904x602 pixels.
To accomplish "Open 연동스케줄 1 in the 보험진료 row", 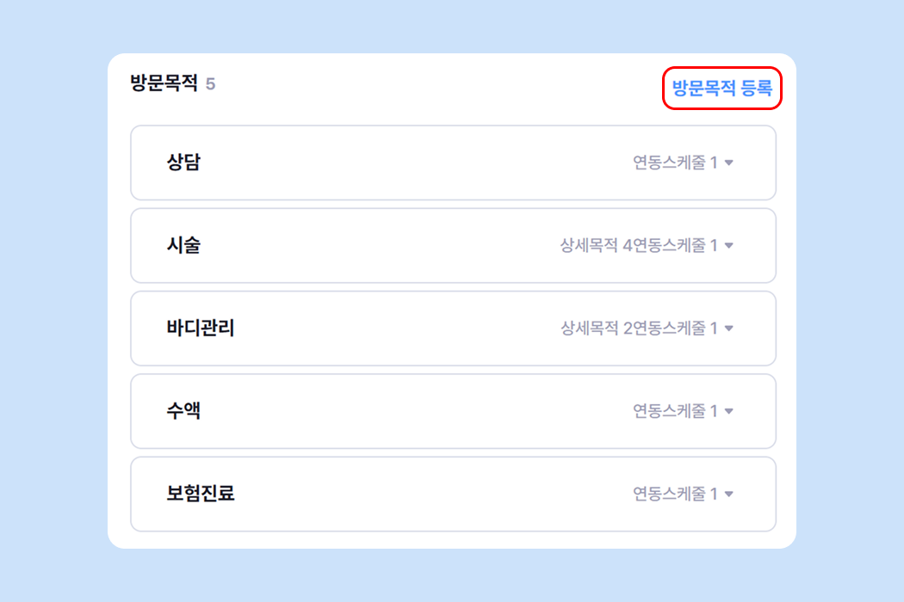I will click(675, 494).
